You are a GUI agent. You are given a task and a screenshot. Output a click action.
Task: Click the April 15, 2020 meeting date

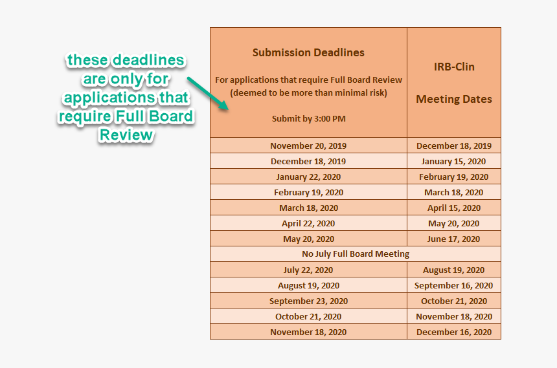click(453, 208)
